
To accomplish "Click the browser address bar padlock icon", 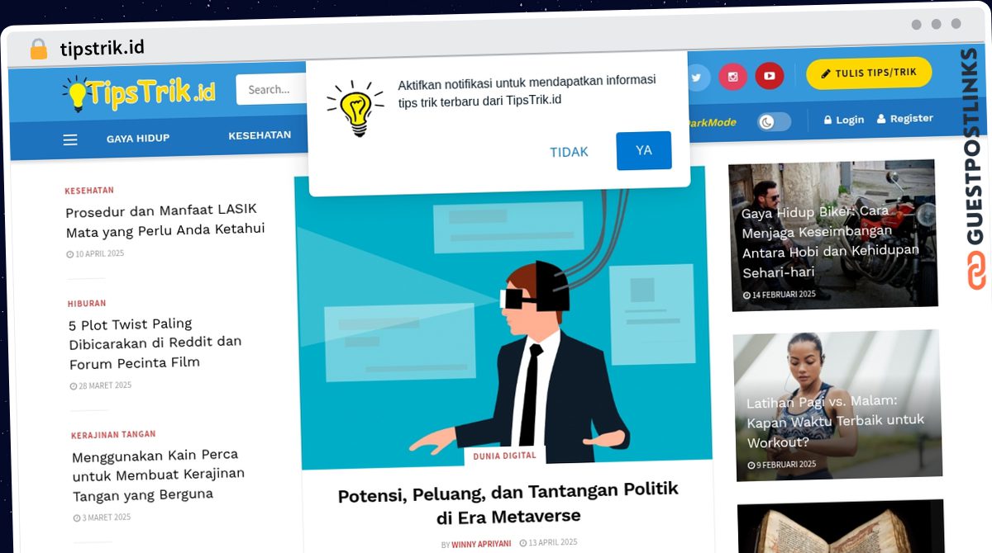I will (38, 49).
